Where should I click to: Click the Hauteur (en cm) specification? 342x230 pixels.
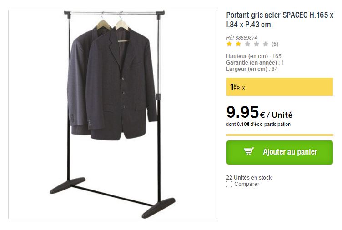[254, 56]
